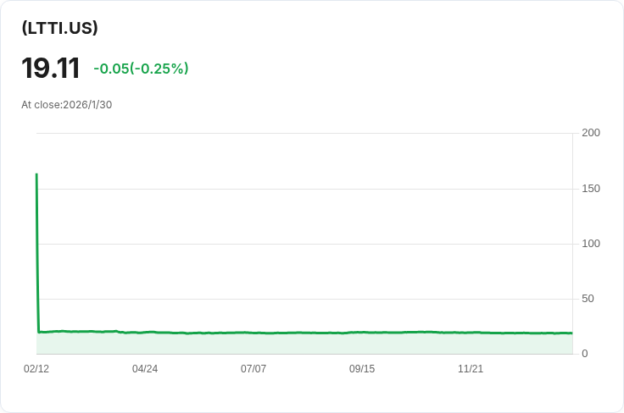Click the top of the price spike
This screenshot has height=413, width=624.
click(x=36, y=174)
